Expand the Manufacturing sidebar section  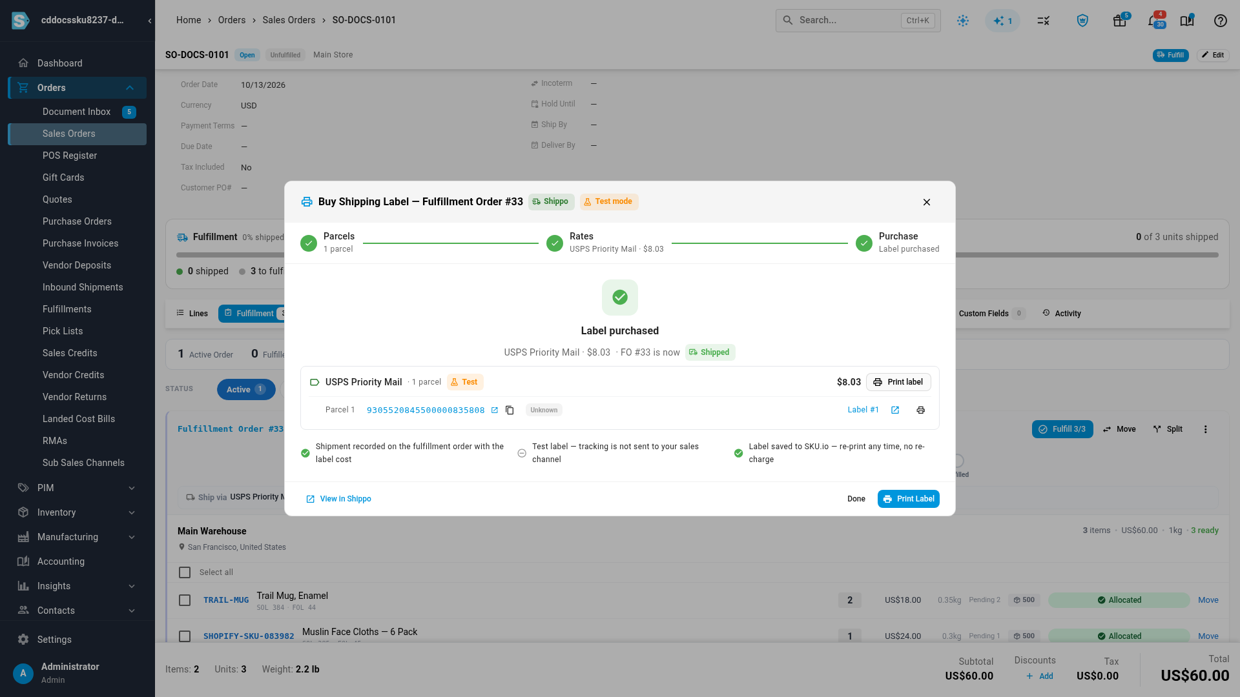coord(132,538)
